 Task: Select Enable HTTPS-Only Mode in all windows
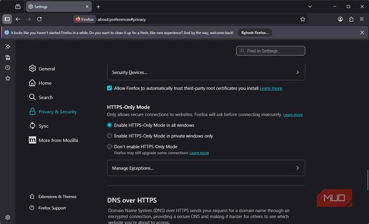[x=109, y=125]
